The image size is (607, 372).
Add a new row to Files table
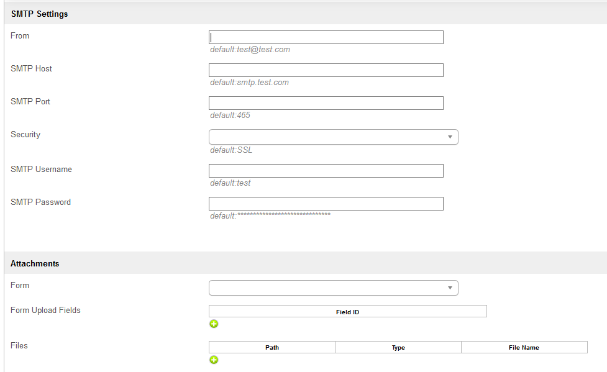click(x=214, y=360)
